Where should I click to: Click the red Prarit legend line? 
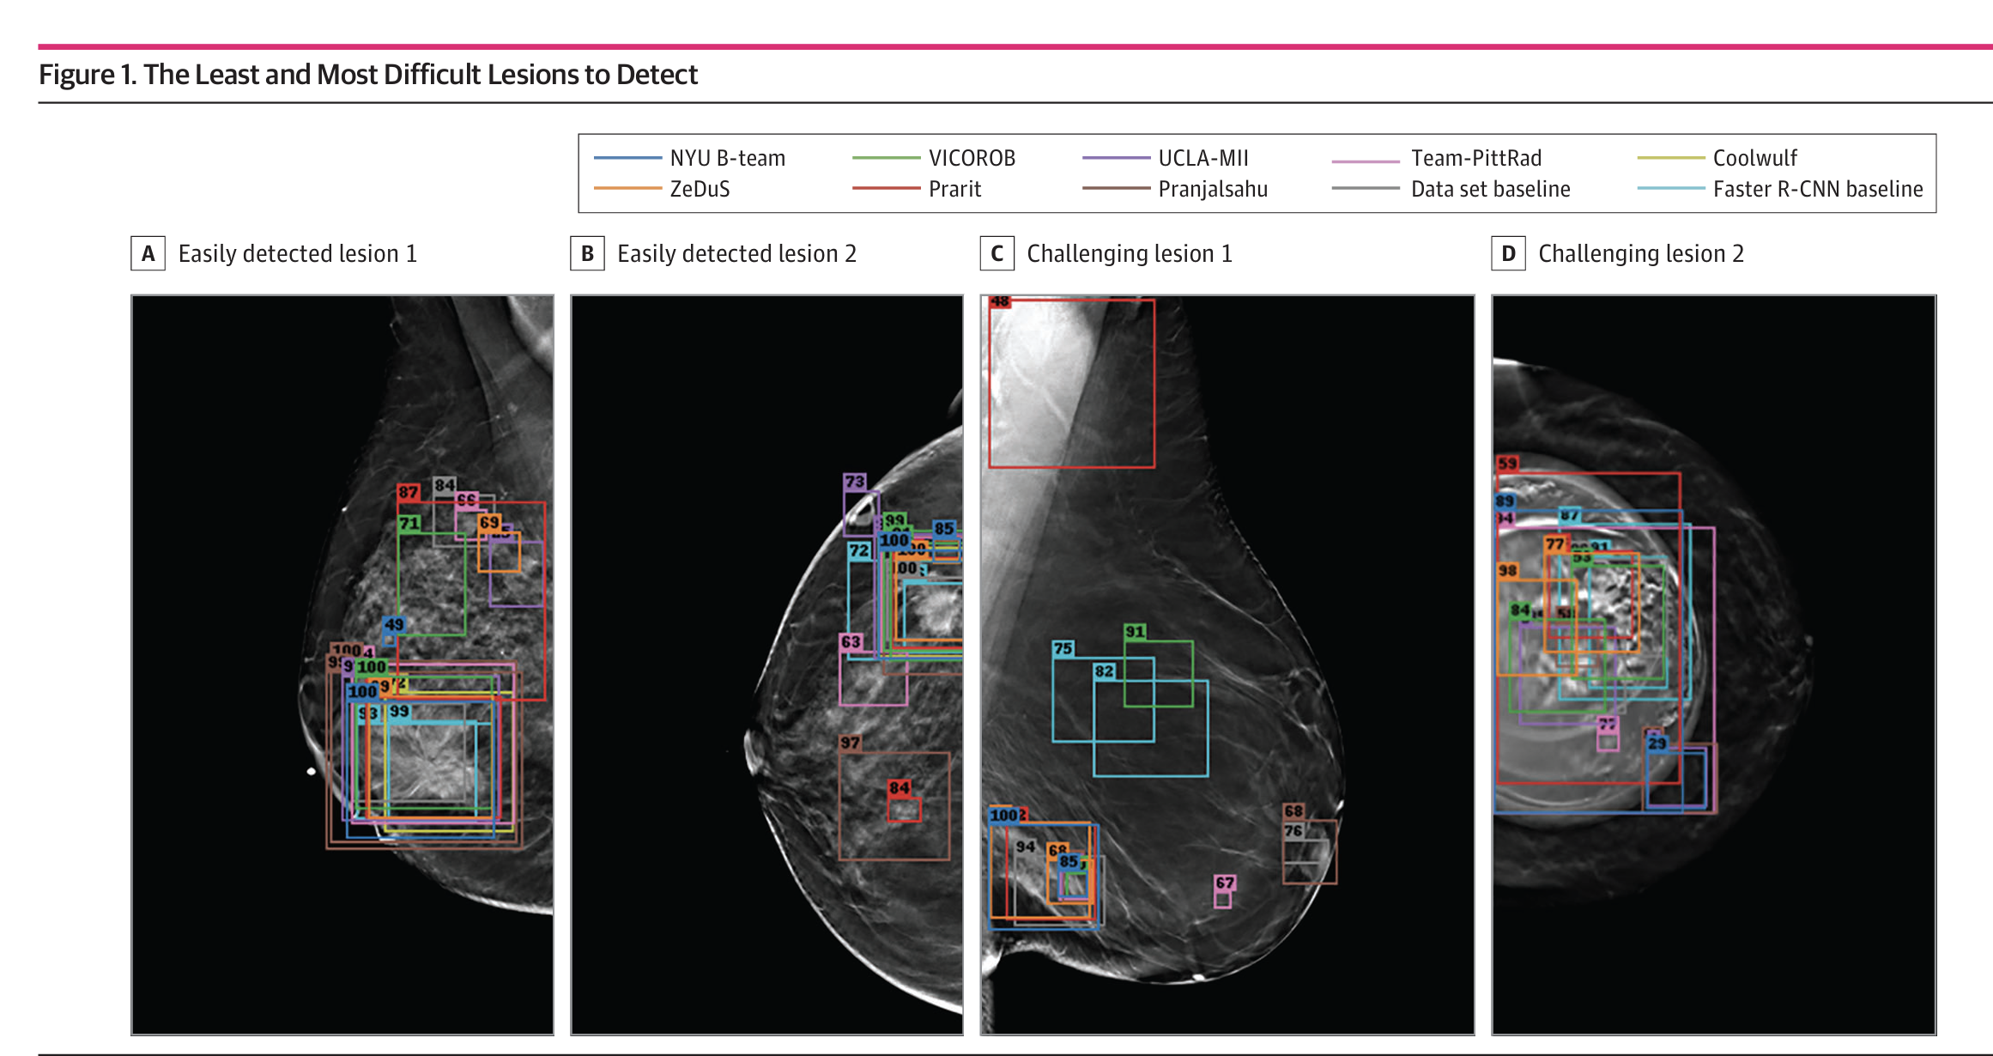pos(886,188)
